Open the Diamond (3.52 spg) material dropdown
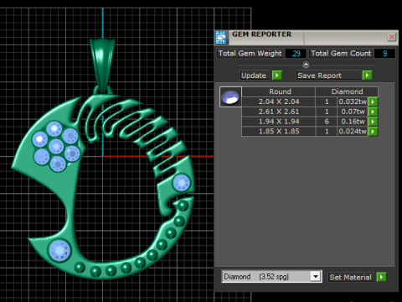The height and width of the screenshot is (302, 402). (x=316, y=277)
